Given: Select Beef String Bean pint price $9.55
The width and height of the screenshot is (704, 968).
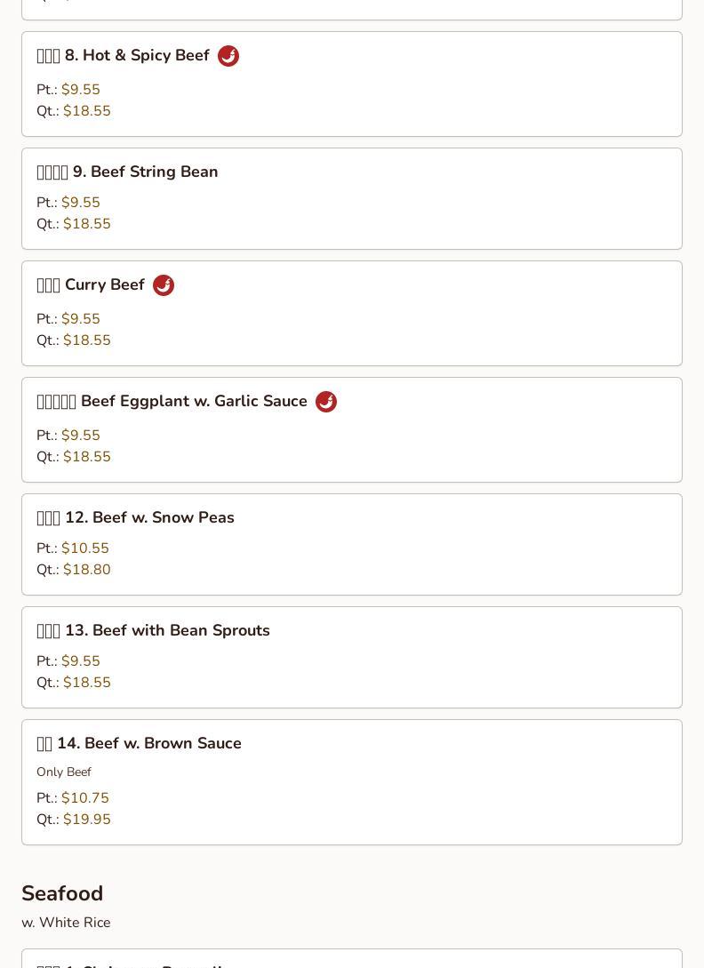Looking at the screenshot, I should click(x=80, y=203).
